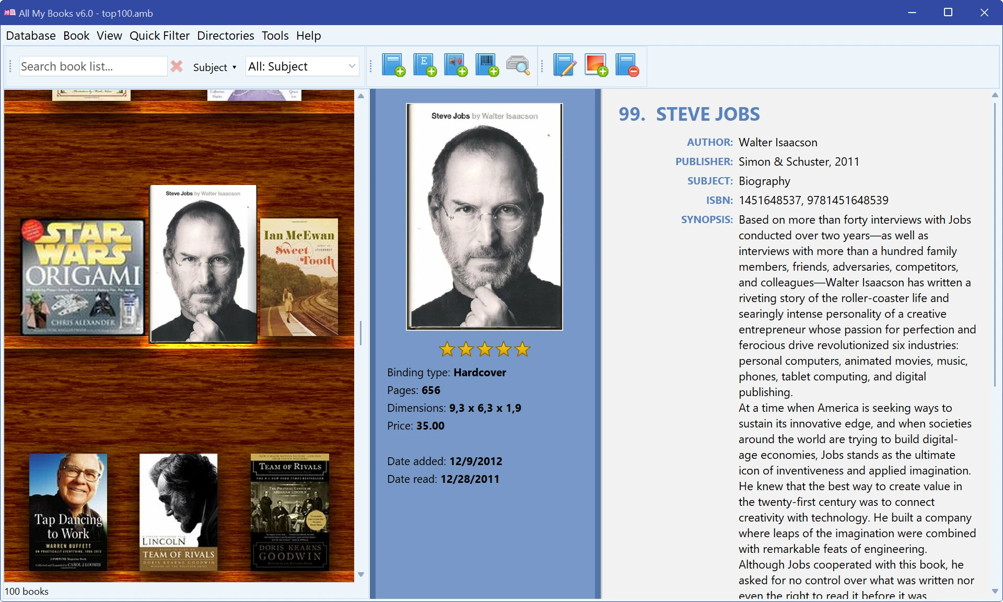Click details pane scrollbar up arrow
This screenshot has height=602, width=1003.
(995, 95)
